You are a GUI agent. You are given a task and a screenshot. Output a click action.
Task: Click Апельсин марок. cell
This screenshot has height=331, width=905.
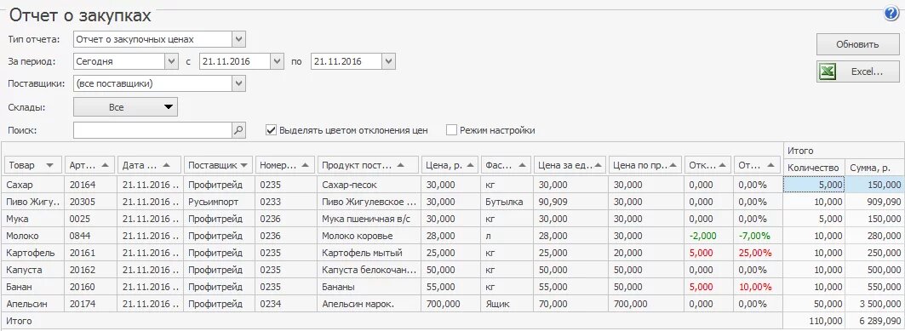pos(369,304)
